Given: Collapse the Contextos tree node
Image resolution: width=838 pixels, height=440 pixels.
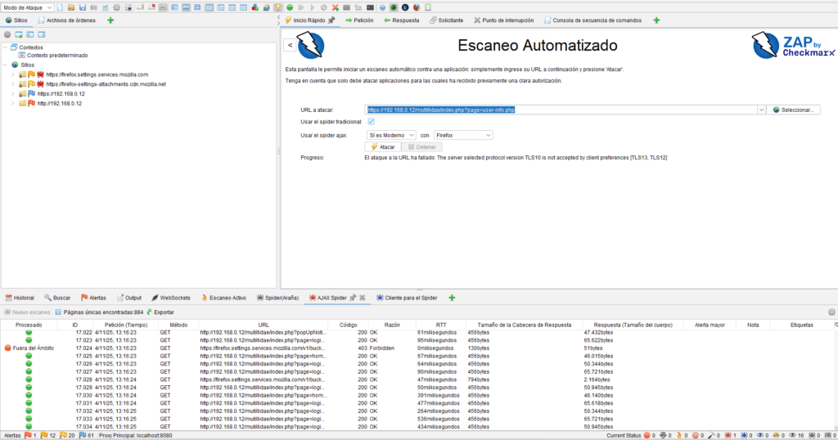Looking at the screenshot, I should 6,47.
